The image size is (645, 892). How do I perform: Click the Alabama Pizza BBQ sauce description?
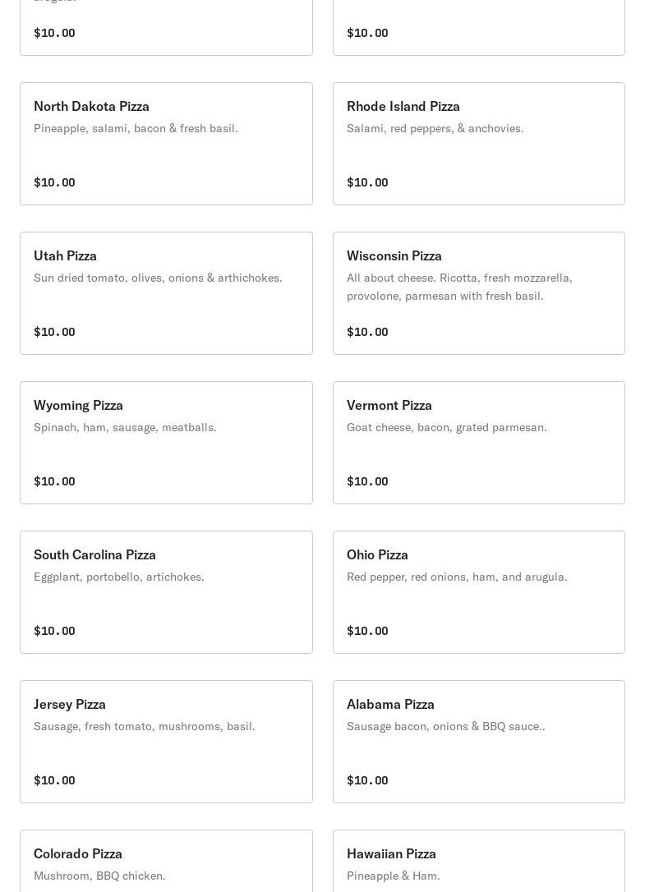[446, 726]
